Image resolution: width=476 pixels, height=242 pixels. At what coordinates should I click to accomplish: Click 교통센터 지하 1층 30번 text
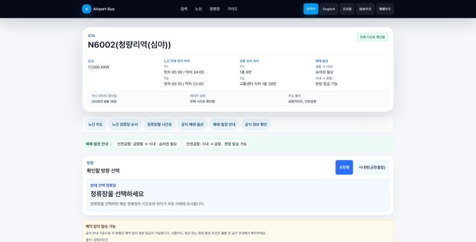[258, 84]
